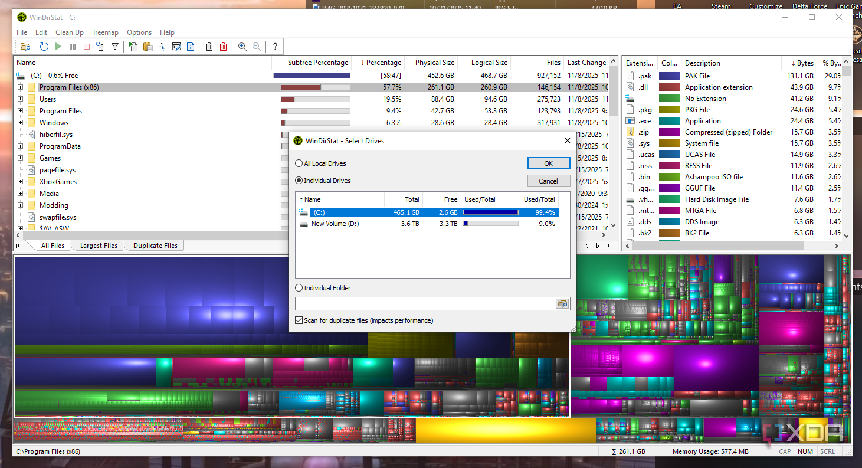Click the PAK File blue color swatch

coord(670,76)
